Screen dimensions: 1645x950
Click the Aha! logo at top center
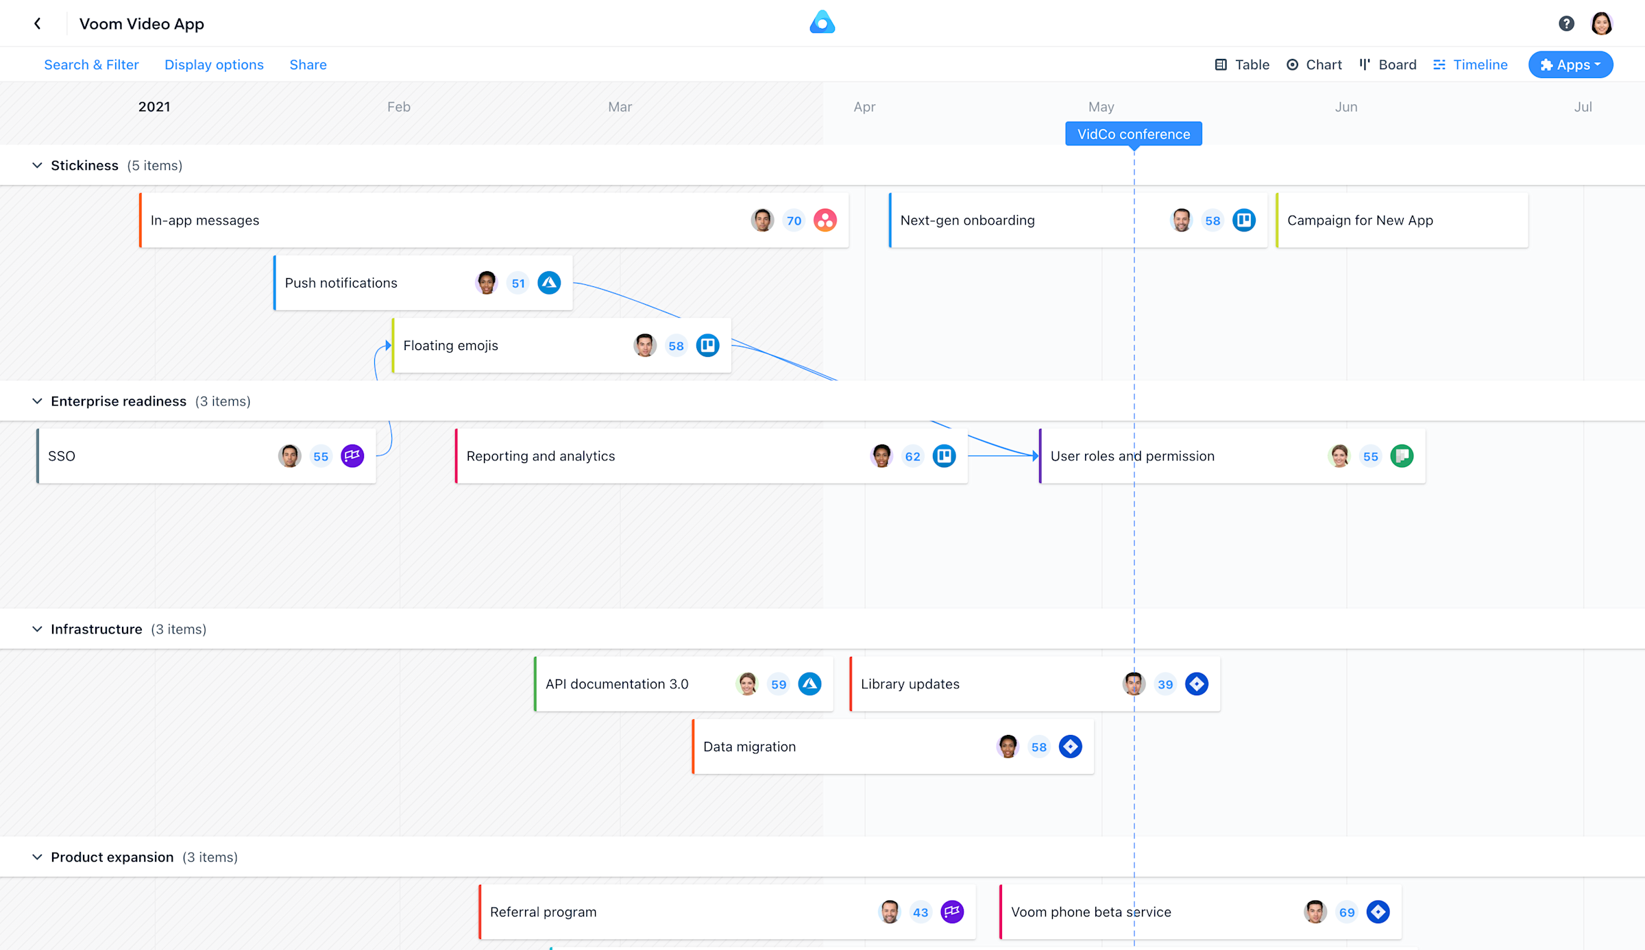(822, 22)
